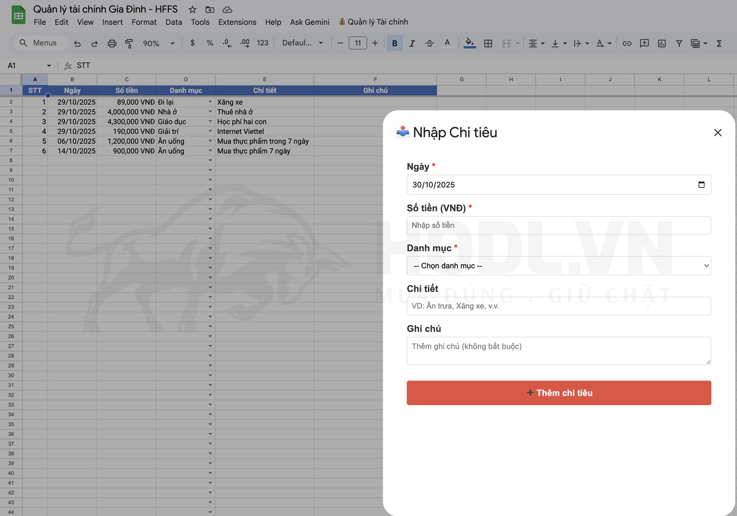The image size is (737, 516).
Task: Toggle strikethrough formatting
Action: [430, 43]
